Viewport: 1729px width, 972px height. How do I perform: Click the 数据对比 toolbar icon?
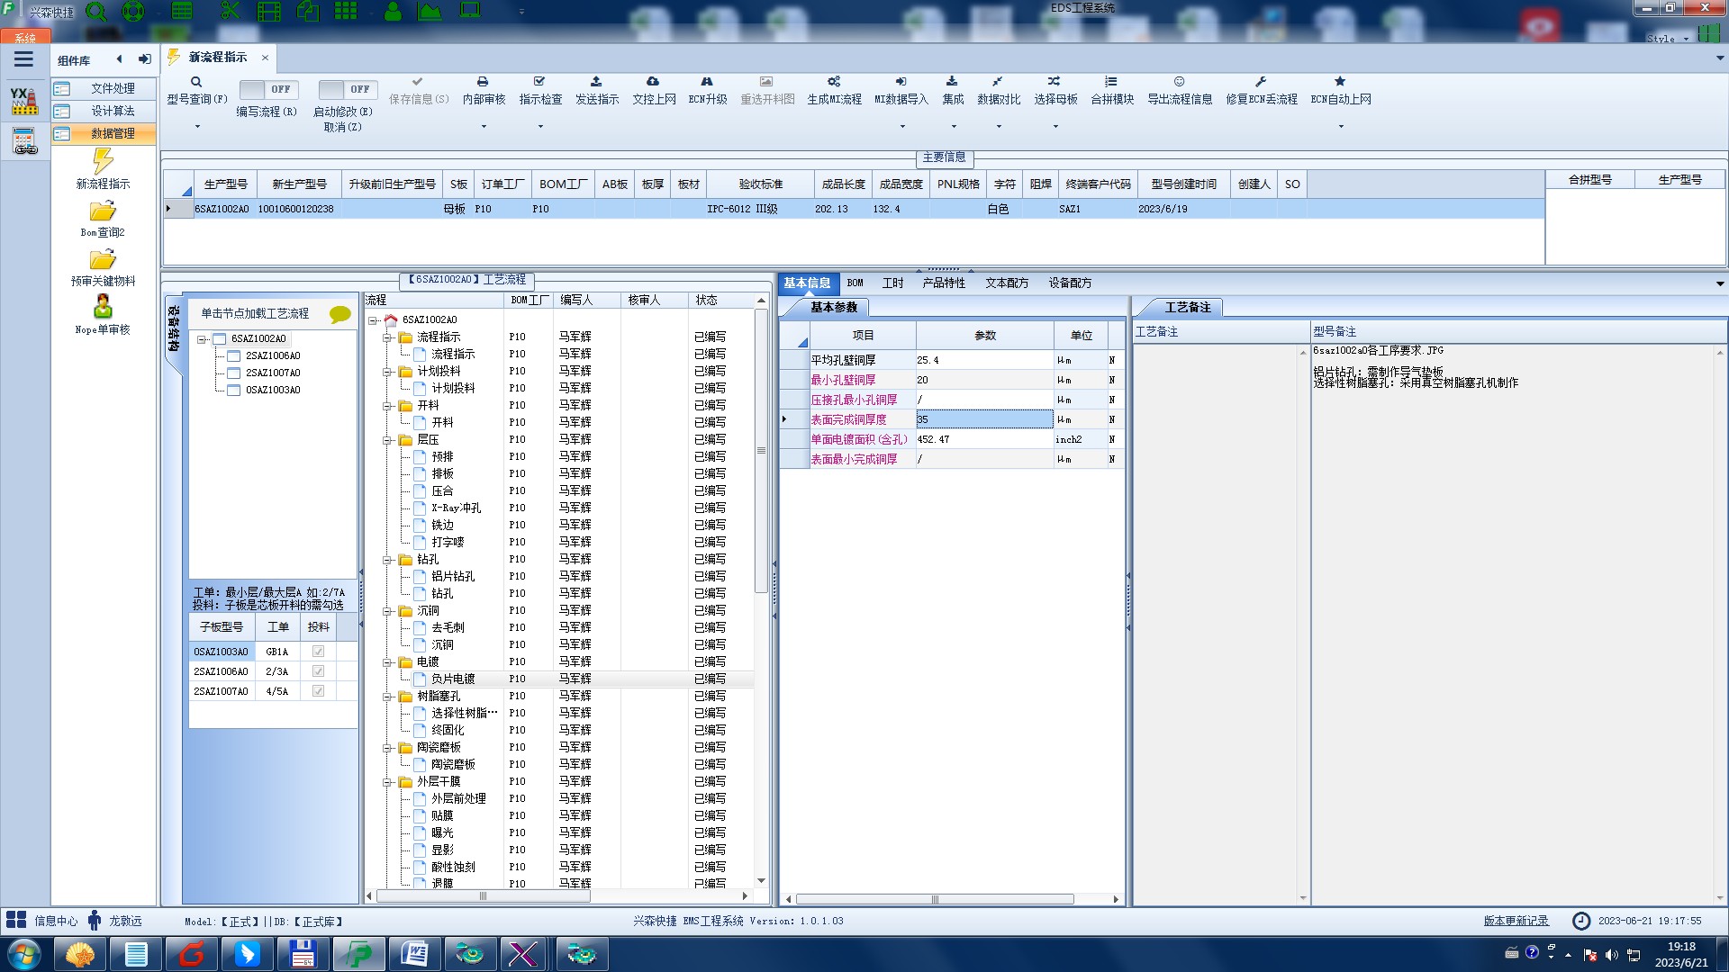(998, 82)
